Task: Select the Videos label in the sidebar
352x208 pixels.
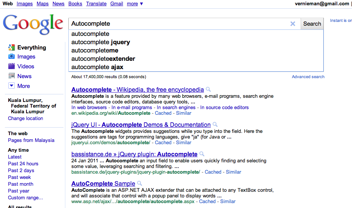Action: [x=26, y=66]
